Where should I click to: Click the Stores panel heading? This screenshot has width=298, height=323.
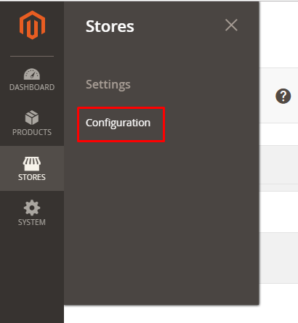(110, 26)
